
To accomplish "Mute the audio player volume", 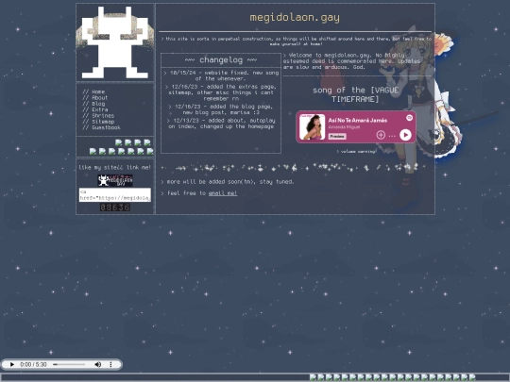I will coord(97,364).
